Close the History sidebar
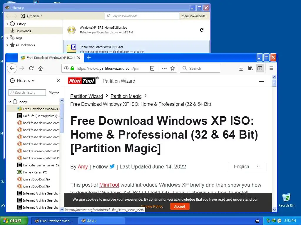The width and height of the screenshot is (301, 225). click(58, 81)
